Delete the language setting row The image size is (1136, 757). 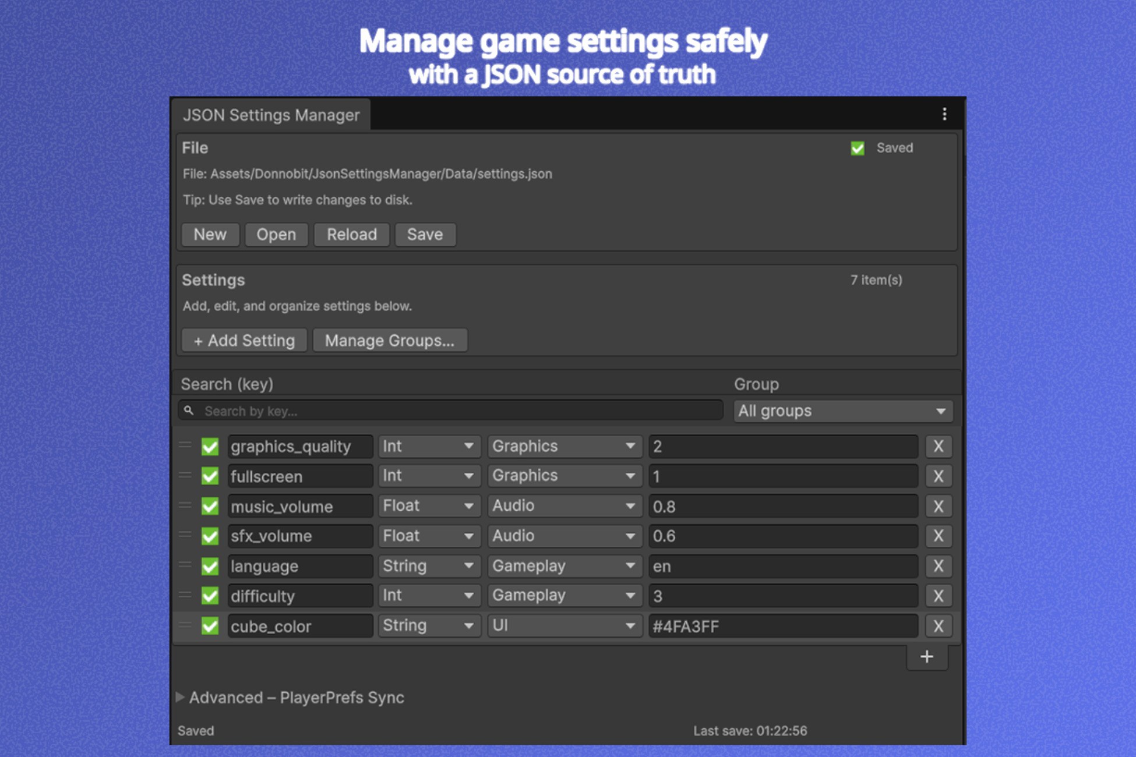pos(939,565)
